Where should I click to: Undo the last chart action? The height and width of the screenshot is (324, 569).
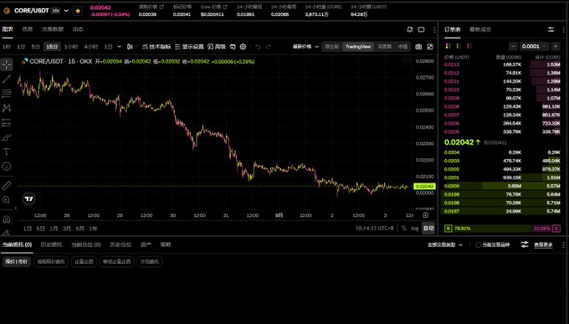click(x=258, y=47)
